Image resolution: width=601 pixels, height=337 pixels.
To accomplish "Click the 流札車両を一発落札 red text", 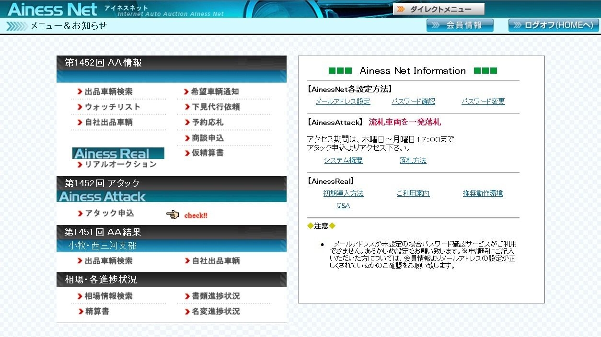I will pos(405,122).
